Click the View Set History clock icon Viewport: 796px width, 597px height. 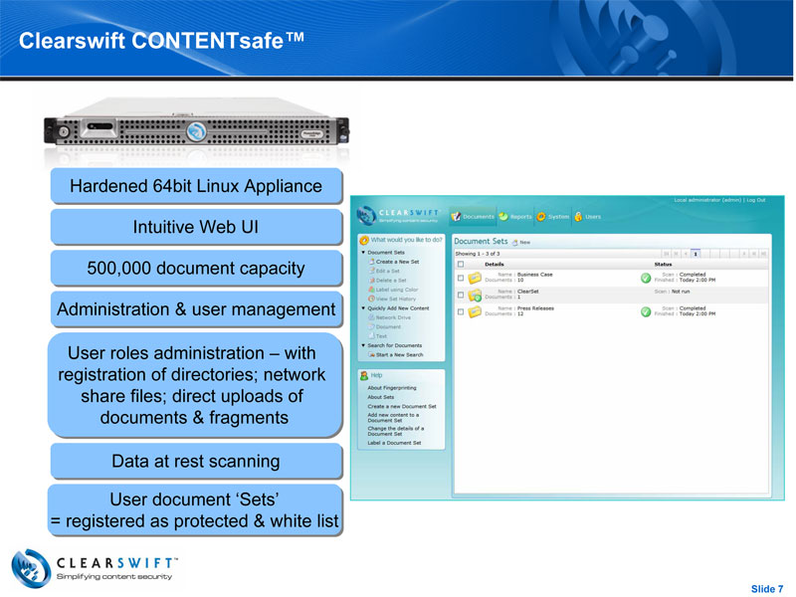click(371, 298)
